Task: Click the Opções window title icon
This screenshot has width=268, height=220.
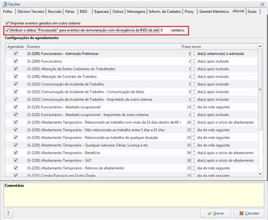Action: (x=5, y=4)
